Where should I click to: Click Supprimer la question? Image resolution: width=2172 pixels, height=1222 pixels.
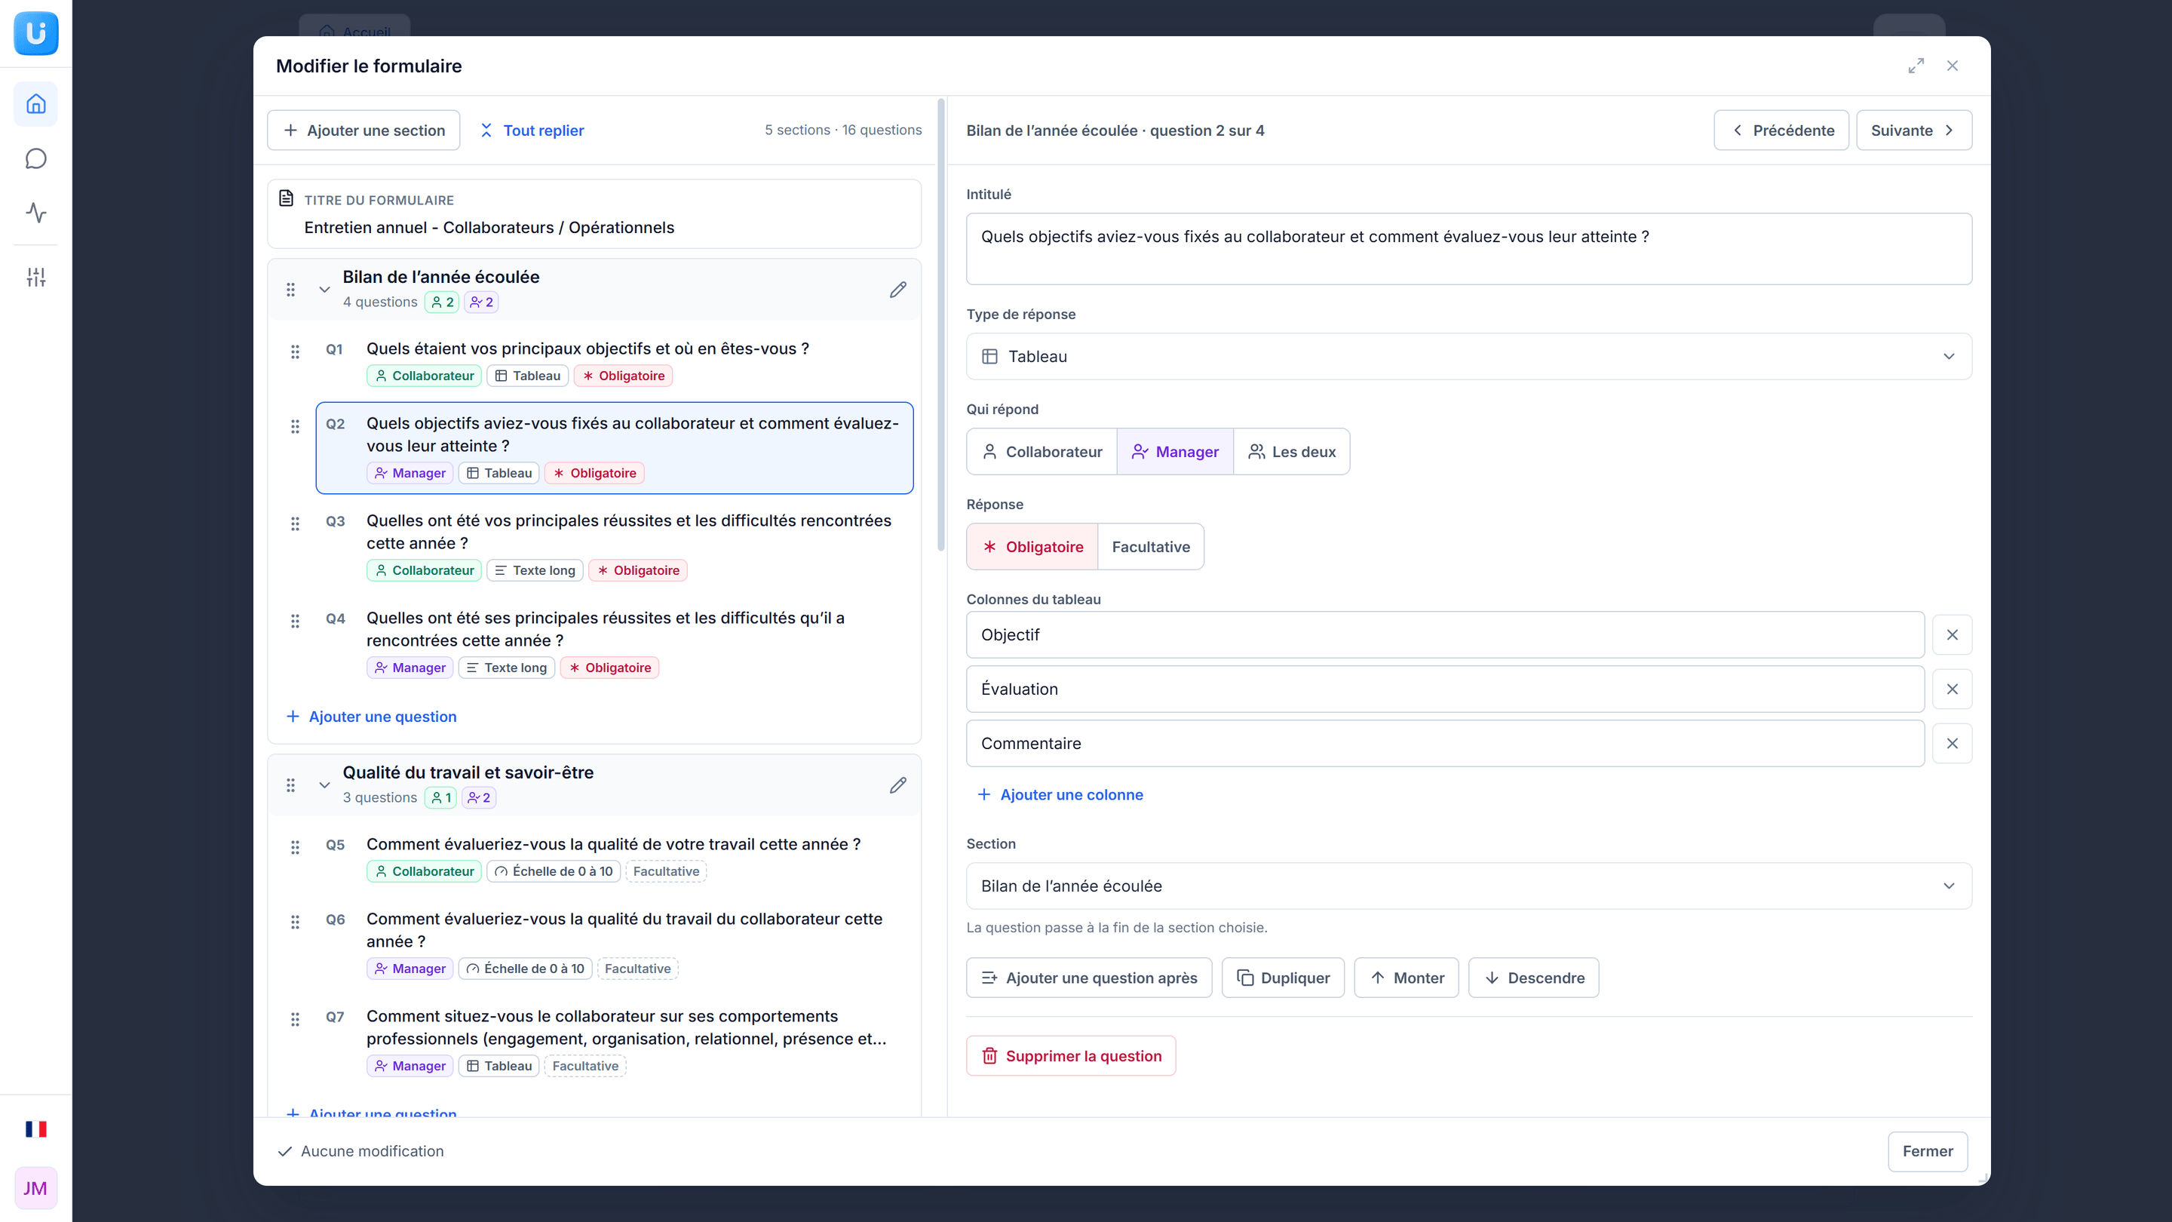pyautogui.click(x=1071, y=1056)
